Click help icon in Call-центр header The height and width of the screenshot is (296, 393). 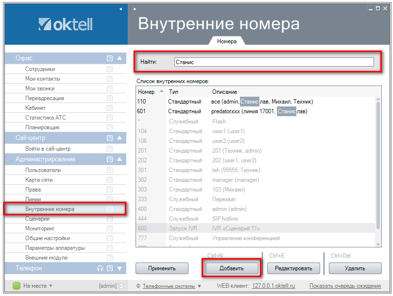click(x=110, y=139)
